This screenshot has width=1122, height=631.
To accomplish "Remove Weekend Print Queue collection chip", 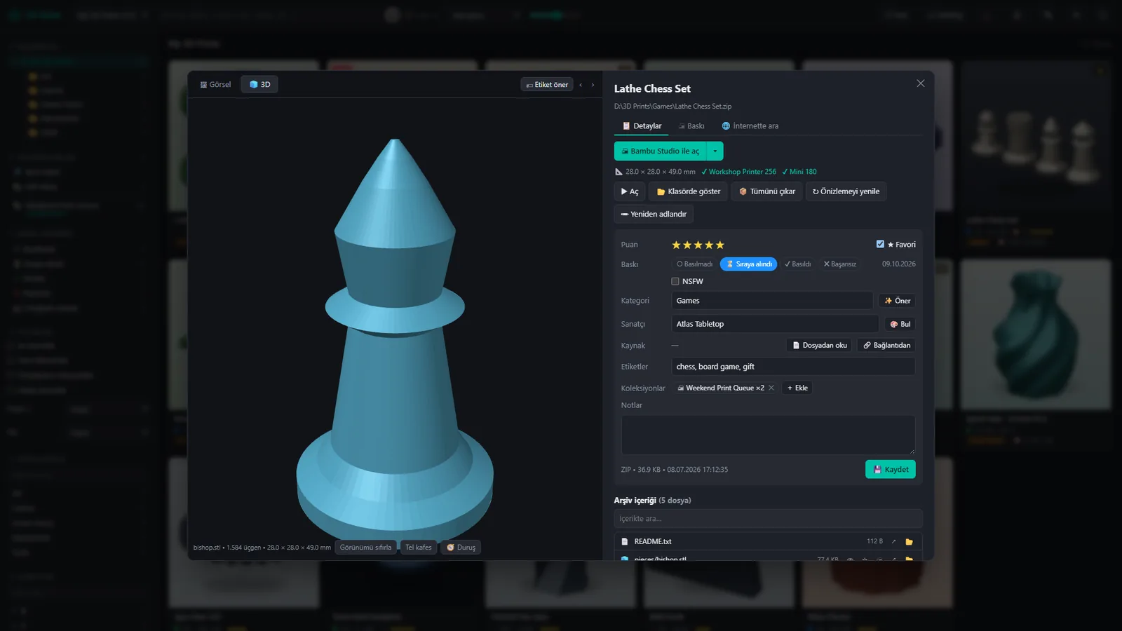I will click(771, 388).
